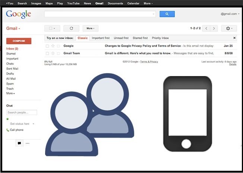Open the Spam folder
Image resolution: width=243 pixels, height=173 pixels.
10,84
